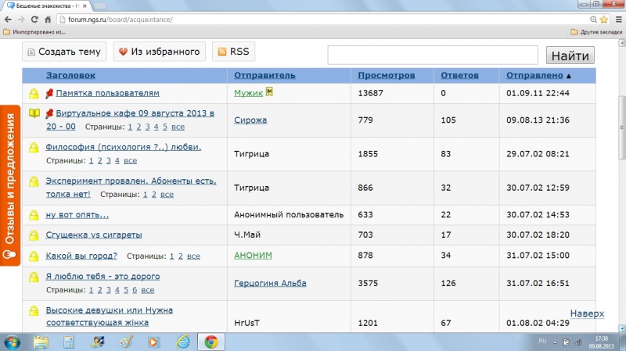Screen dimensions: 626x351
Task: Launch Internet Explorer from the taskbar
Action: point(182,342)
